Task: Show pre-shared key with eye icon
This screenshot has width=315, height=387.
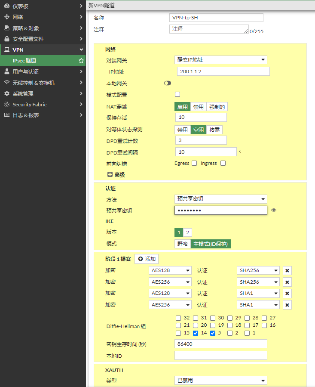Action: [274, 210]
